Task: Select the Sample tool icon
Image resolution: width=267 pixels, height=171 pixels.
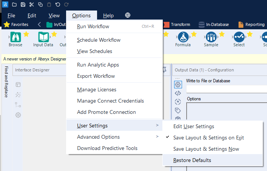Action: 211,37
